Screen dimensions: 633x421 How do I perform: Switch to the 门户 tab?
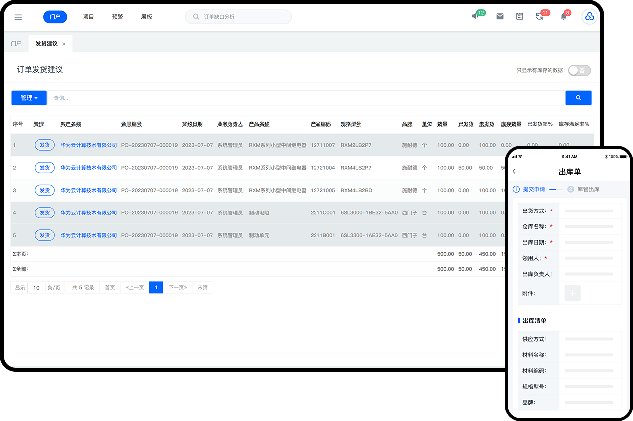coord(16,44)
